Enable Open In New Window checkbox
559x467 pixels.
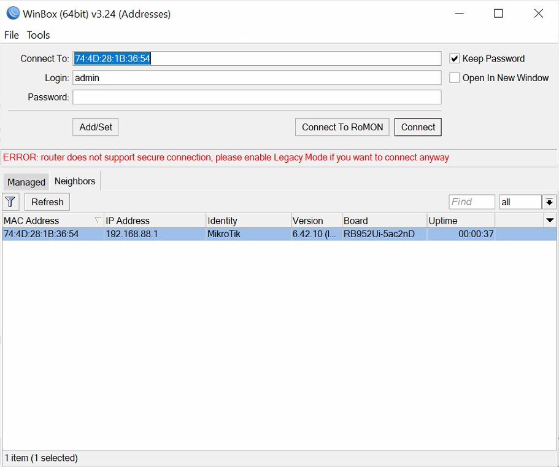(x=454, y=78)
